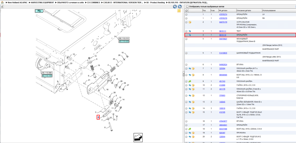Sort by '№ детали' column header
Viewport: 296px width, 143px height.
click(x=227, y=11)
